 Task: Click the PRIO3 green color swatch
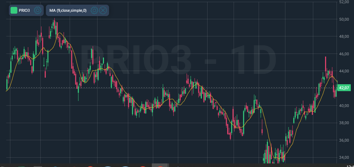pyautogui.click(x=14, y=10)
